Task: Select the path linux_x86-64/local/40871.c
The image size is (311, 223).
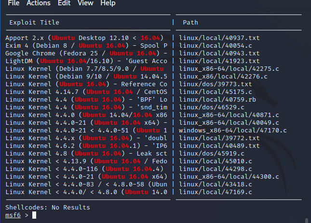Action: tap(229, 115)
